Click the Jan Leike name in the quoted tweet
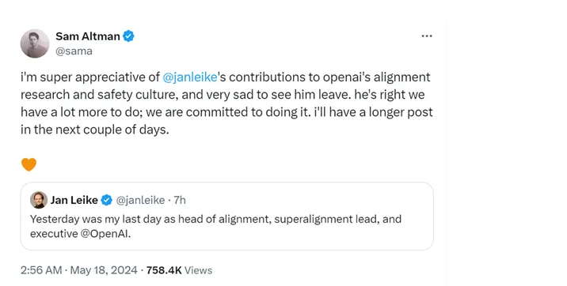The width and height of the screenshot is (567, 286). [74, 200]
